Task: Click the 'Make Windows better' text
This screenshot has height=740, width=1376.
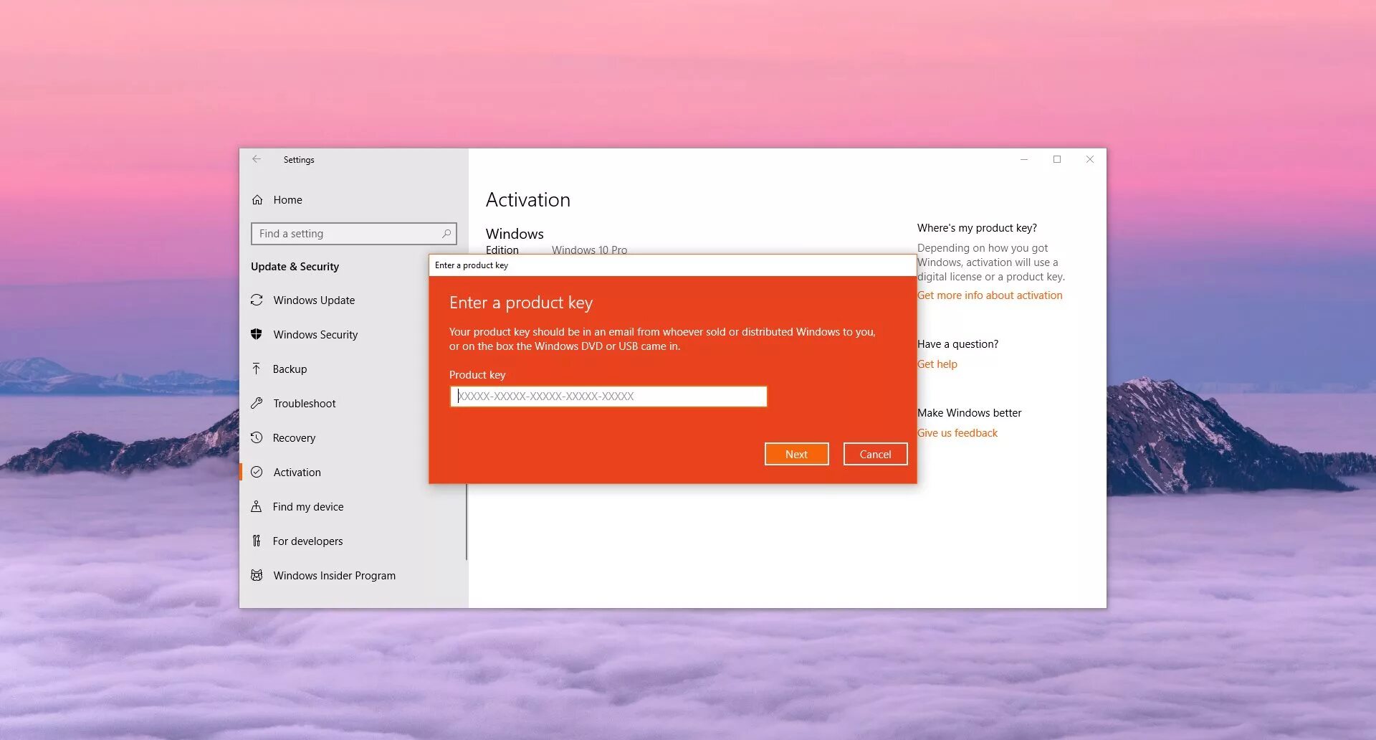Action: pyautogui.click(x=969, y=413)
